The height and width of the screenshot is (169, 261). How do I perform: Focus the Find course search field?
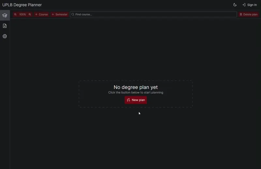(x=153, y=14)
